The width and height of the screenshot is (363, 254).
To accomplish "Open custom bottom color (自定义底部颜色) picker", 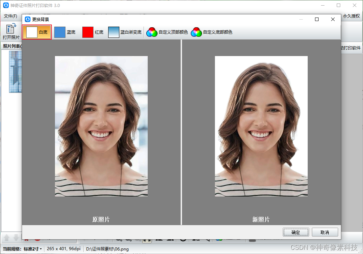I will (211, 32).
